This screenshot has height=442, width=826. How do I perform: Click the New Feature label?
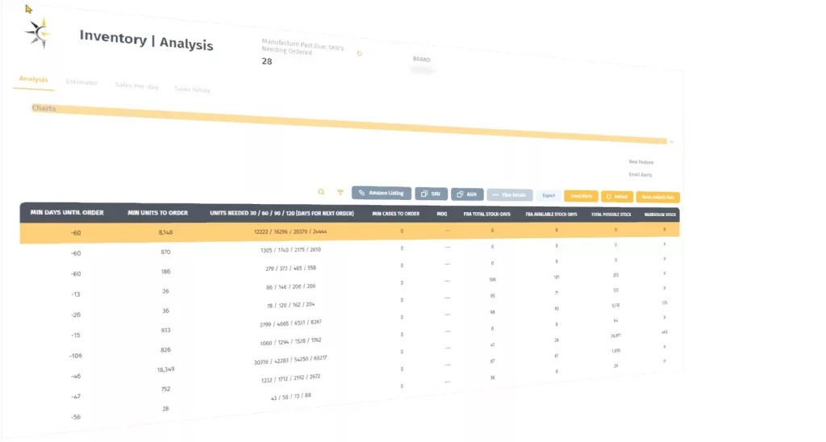(x=641, y=162)
